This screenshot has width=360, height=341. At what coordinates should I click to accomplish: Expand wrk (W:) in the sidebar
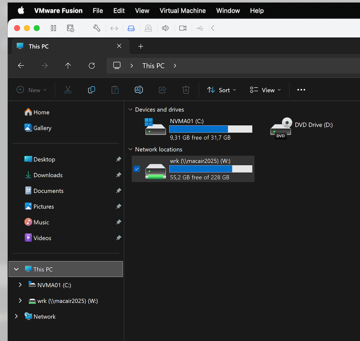pyautogui.click(x=20, y=301)
